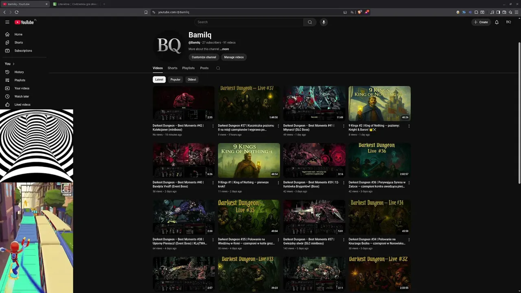The height and width of the screenshot is (293, 521).
Task: Open options for Best Moments #40 video
Action: (213, 183)
